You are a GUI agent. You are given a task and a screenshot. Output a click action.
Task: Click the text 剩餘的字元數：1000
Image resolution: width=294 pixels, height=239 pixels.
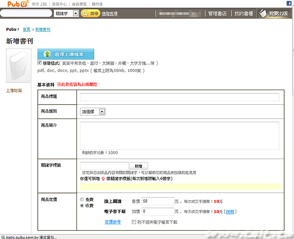point(100,153)
